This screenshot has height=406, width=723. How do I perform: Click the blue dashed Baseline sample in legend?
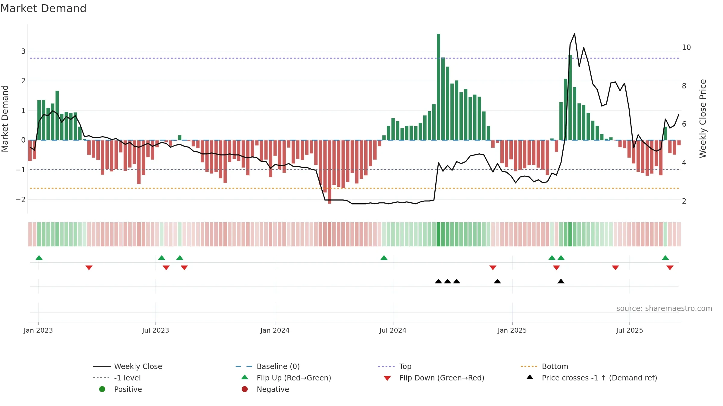click(244, 366)
